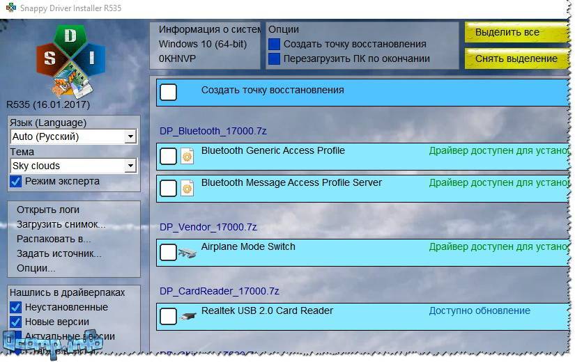Select the Bluetooth Generic Access Profile driver checkbox

pyautogui.click(x=169, y=157)
